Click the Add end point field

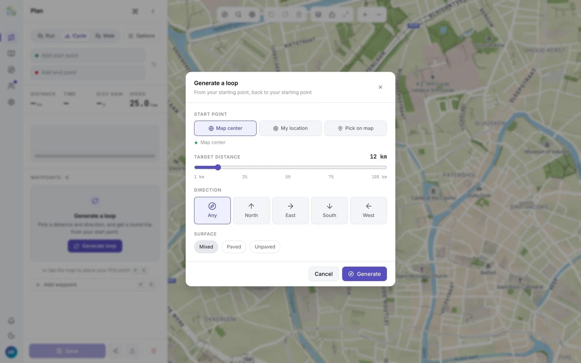point(88,73)
